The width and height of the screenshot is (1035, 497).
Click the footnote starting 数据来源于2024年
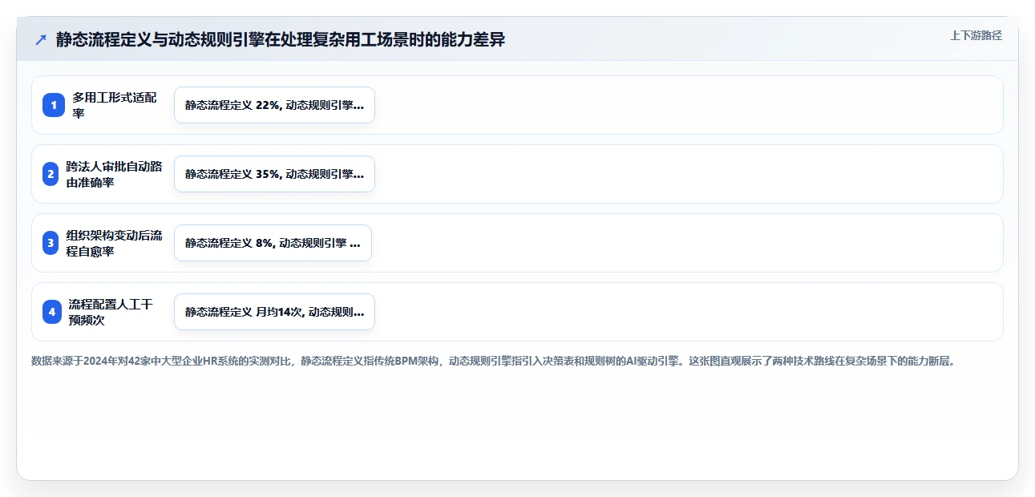tap(493, 362)
